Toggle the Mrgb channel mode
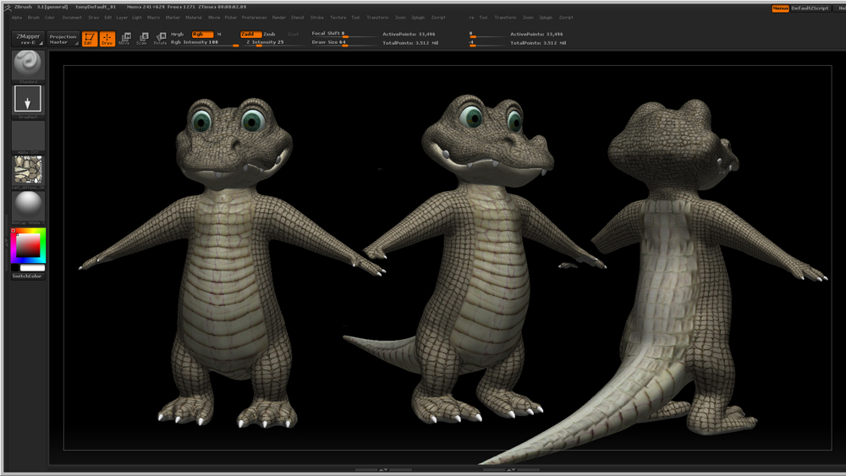 177,34
